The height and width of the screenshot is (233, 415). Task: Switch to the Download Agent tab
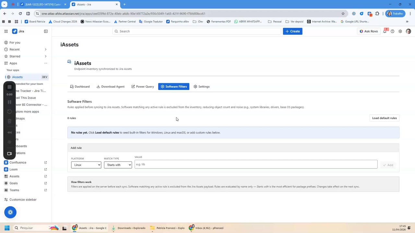tap(111, 87)
